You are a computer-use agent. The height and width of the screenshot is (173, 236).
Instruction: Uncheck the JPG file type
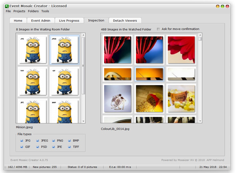pos(22,141)
